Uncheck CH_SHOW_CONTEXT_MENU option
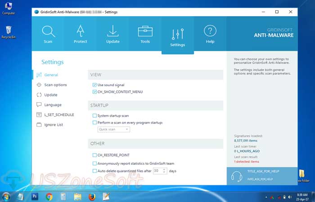315x202 pixels. pos(94,92)
